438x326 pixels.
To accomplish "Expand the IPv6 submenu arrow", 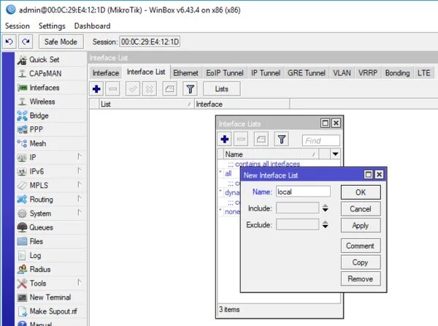I will pos(80,170).
